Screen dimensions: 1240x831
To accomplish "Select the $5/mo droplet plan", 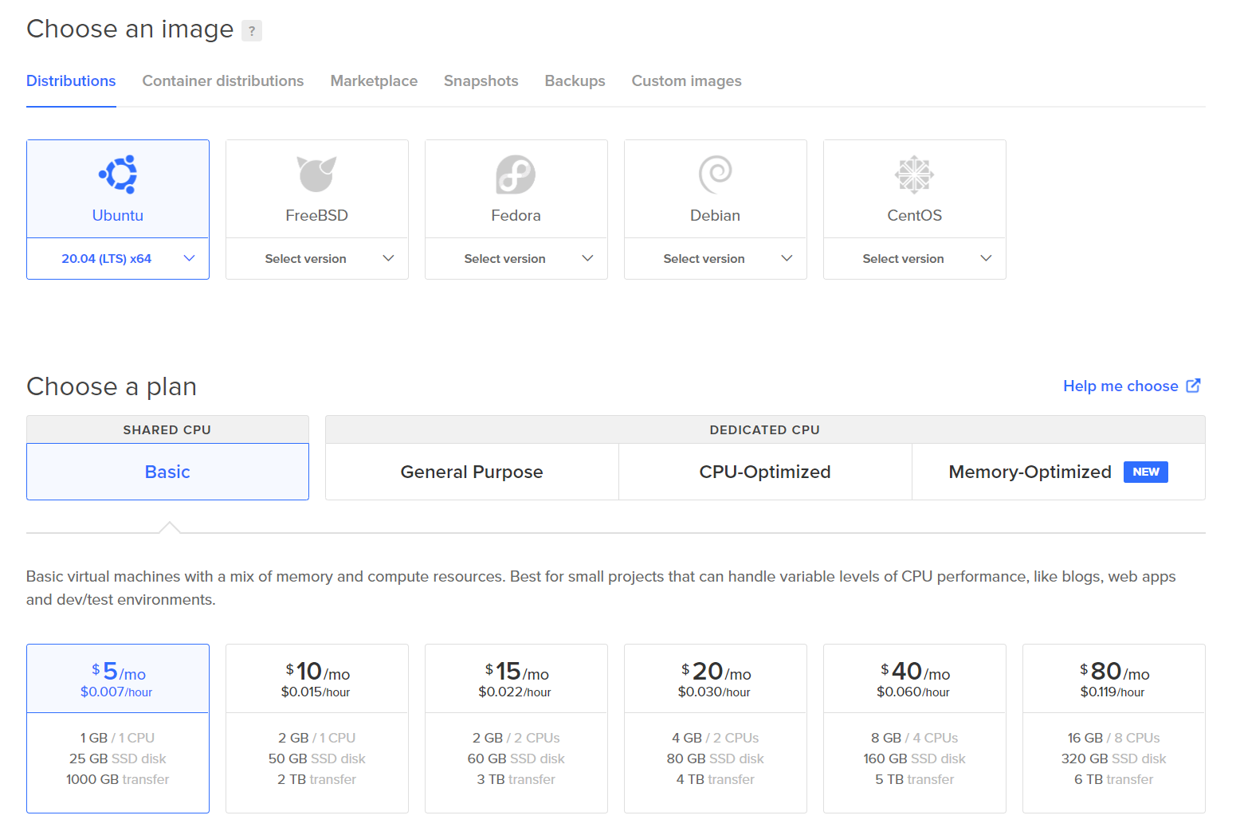I will 118,728.
